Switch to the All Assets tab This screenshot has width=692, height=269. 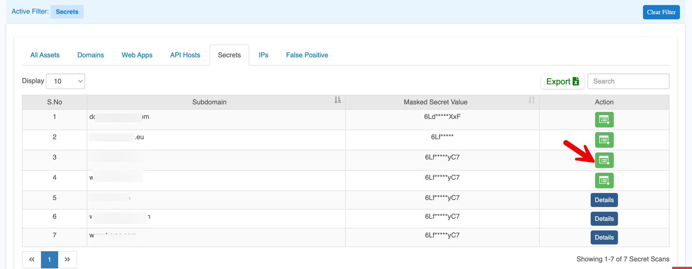click(45, 55)
